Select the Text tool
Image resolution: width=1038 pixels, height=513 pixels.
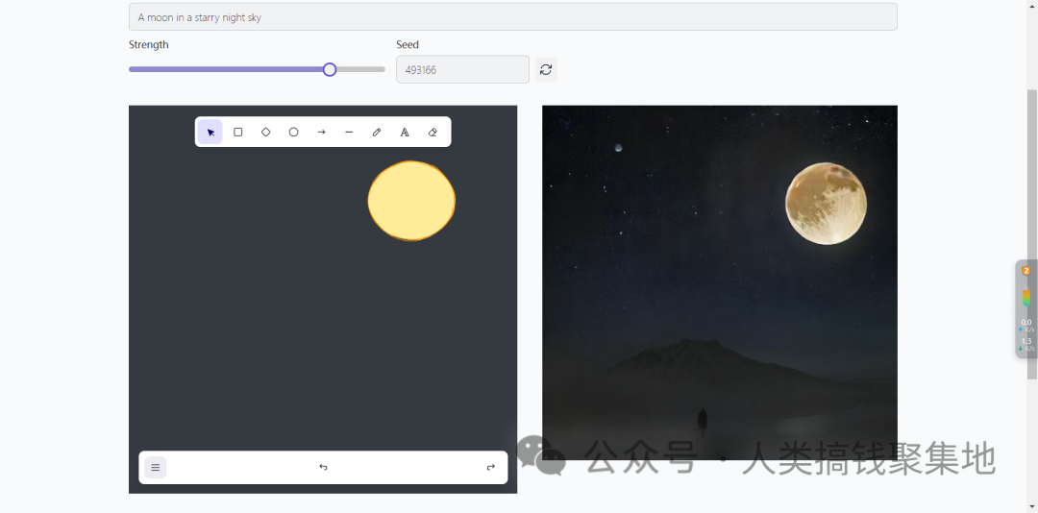tap(405, 133)
